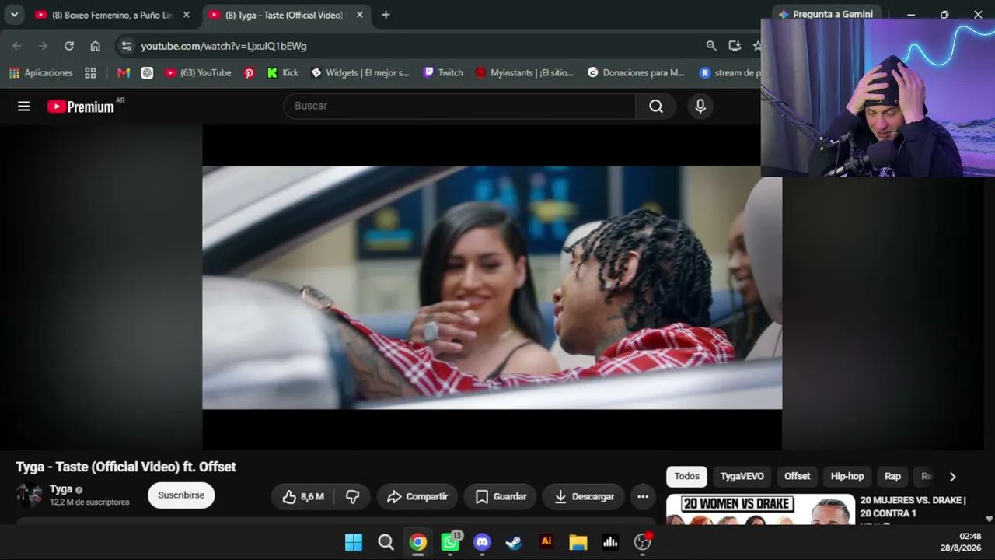Subscribe to Tyga with Suscribirse button
The height and width of the screenshot is (560, 995).
pyautogui.click(x=181, y=495)
